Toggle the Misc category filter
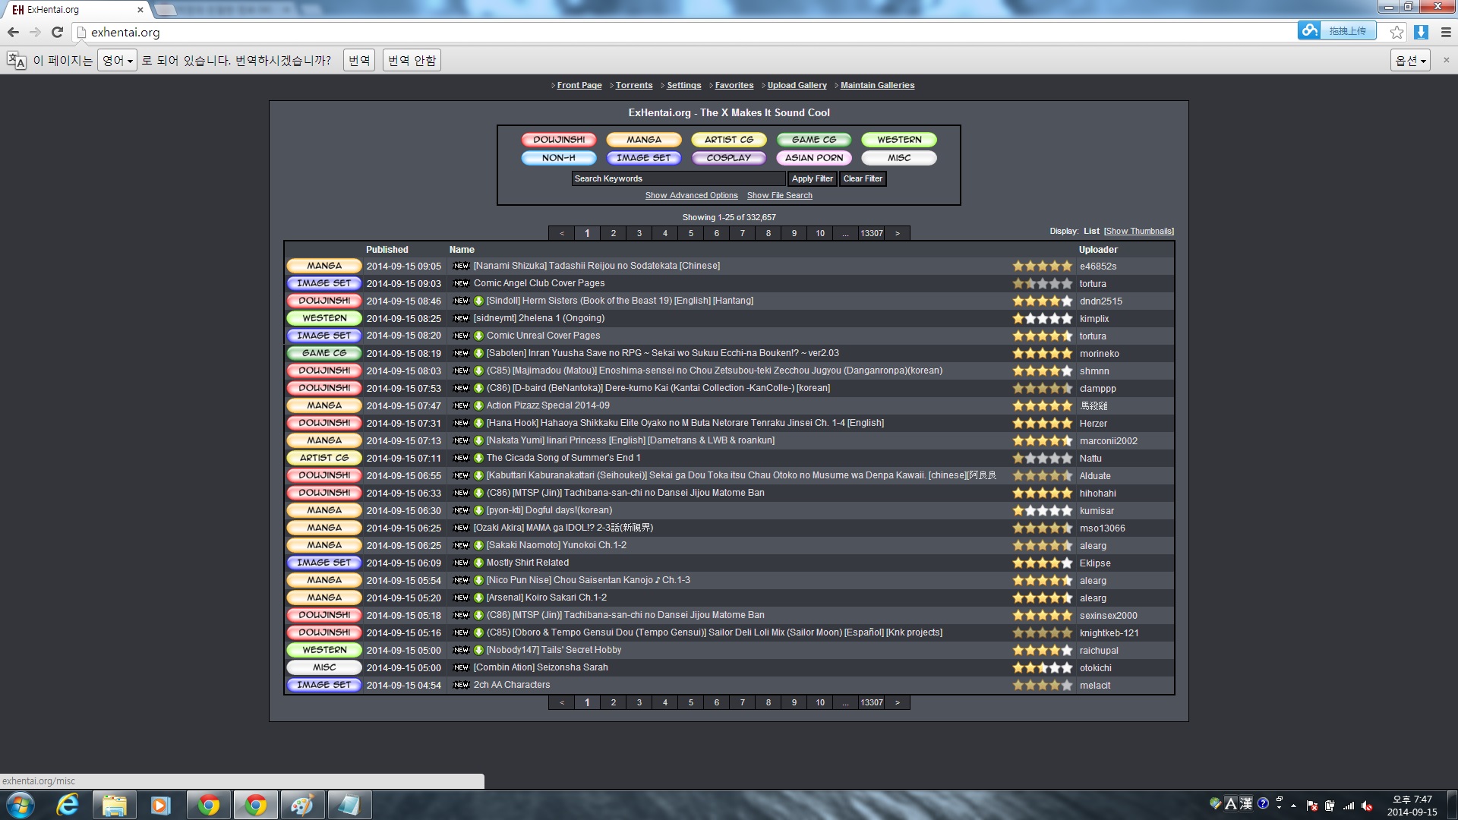 [899, 158]
